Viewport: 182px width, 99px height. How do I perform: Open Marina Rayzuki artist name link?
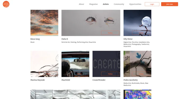pyautogui.click(x=37, y=80)
